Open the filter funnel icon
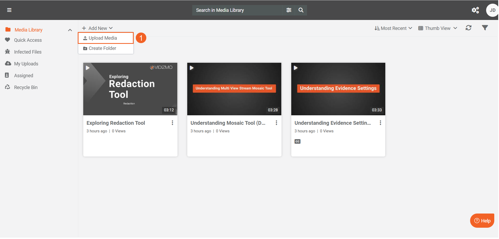Viewport: 499px width, 239px height. click(x=485, y=28)
